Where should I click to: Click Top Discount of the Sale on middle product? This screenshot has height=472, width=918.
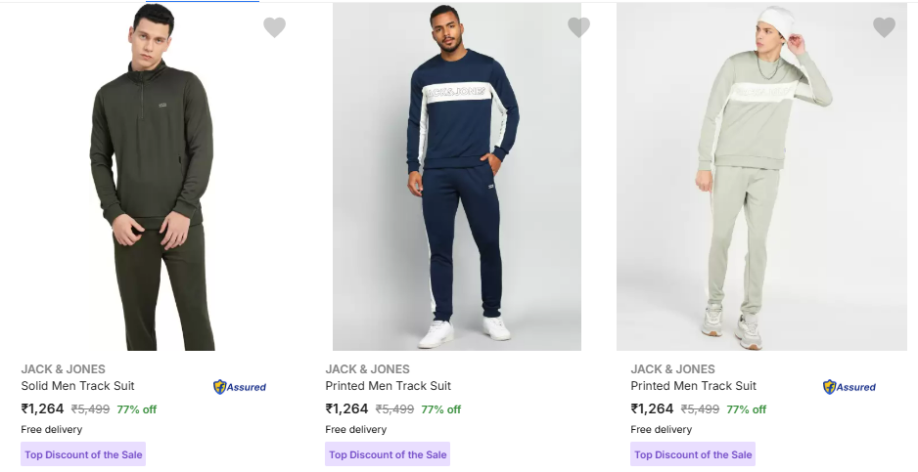pos(388,454)
